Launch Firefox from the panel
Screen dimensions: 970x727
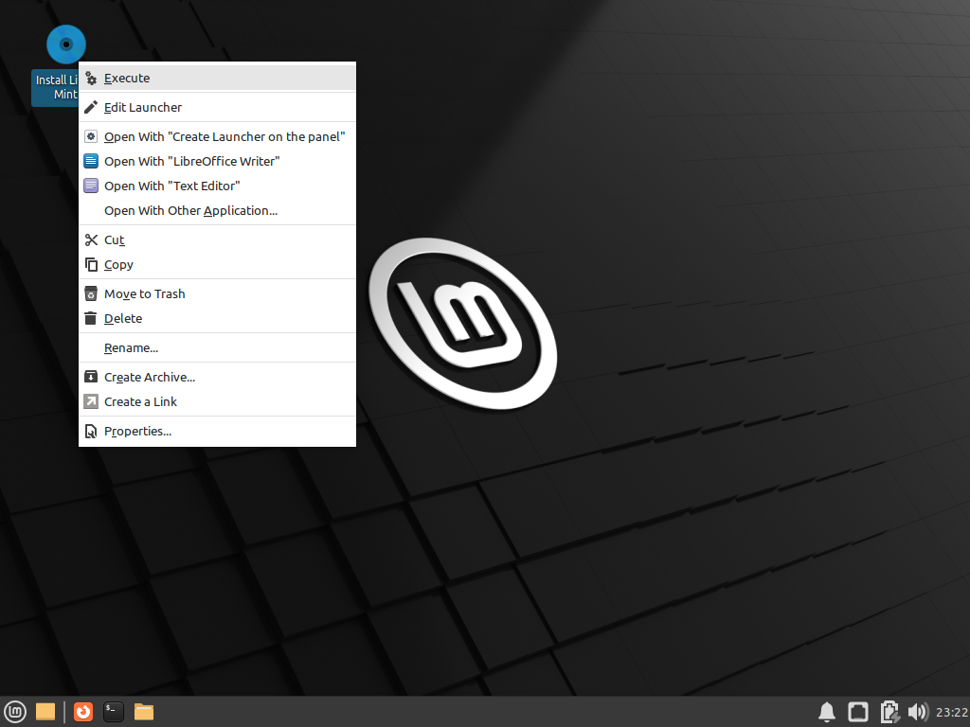click(83, 712)
